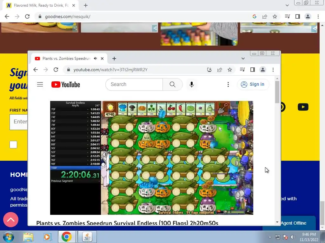This screenshot has width=325, height=243.
Task: Focus the YouTube Search input field
Action: click(x=134, y=84)
